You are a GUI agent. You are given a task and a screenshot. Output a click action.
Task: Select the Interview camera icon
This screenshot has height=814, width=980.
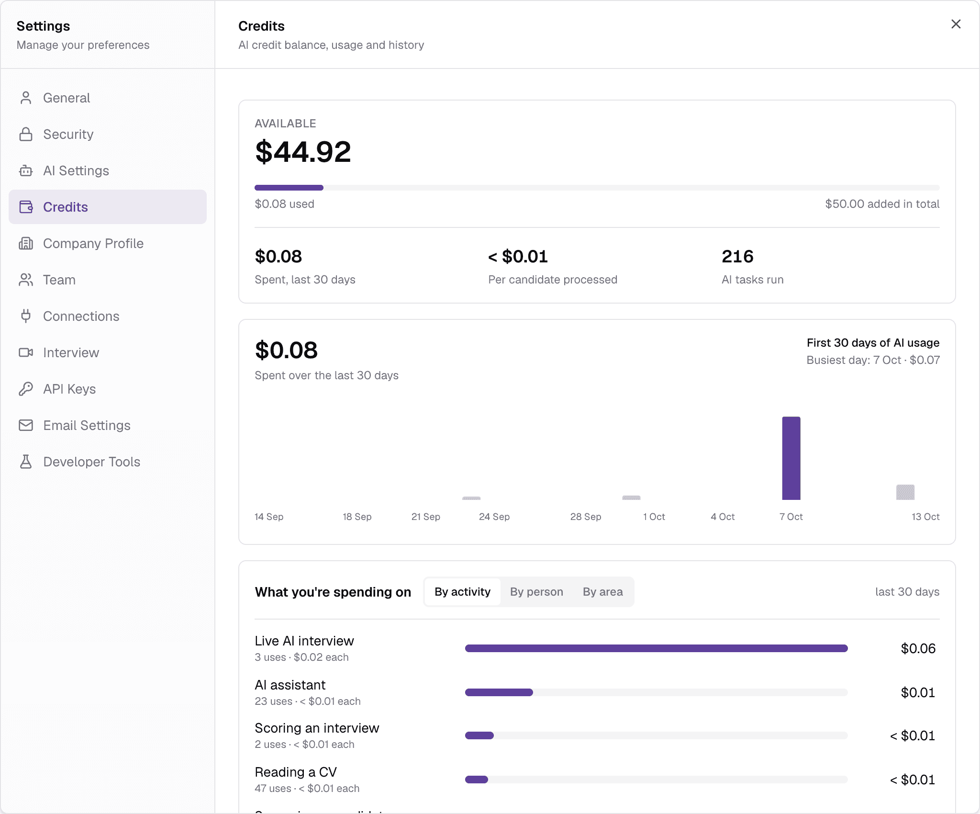pos(26,352)
